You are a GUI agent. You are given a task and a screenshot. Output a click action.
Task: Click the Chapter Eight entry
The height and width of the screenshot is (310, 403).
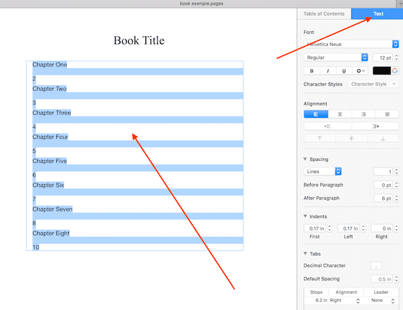(x=51, y=233)
